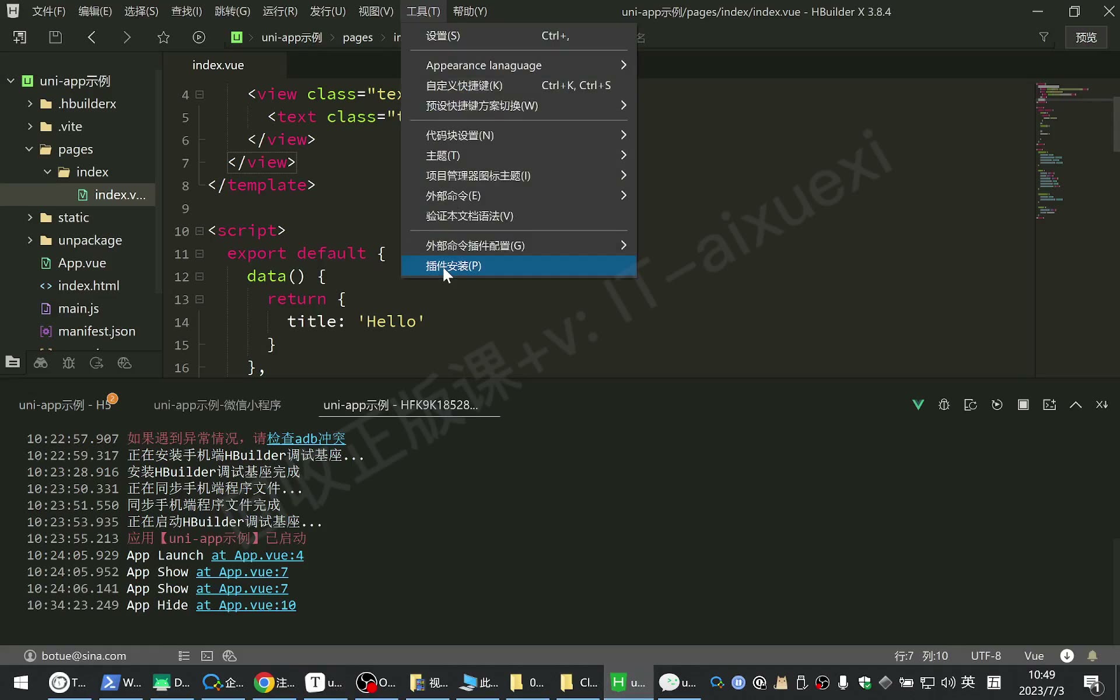Switch to uni-app示例-微信小程序 console tab
This screenshot has width=1120, height=700.
tap(217, 405)
